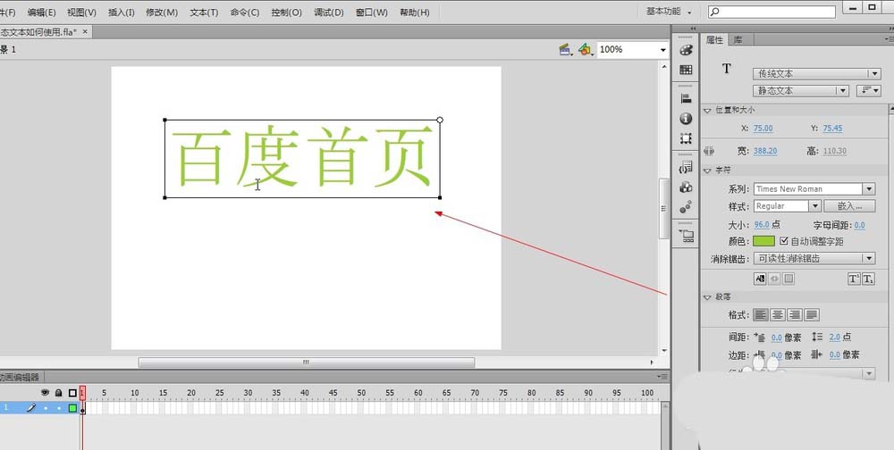Toggle show/hide all layers eye icon
The width and height of the screenshot is (894, 450).
point(45,393)
